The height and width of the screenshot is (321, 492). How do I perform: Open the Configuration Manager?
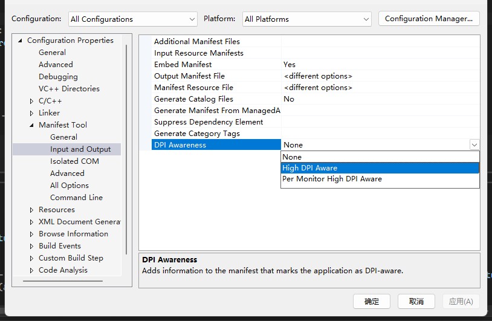pos(429,19)
